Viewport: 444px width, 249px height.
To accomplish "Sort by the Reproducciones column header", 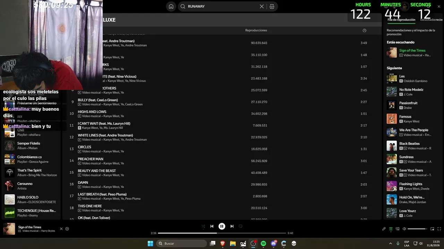I will pyautogui.click(x=256, y=30).
